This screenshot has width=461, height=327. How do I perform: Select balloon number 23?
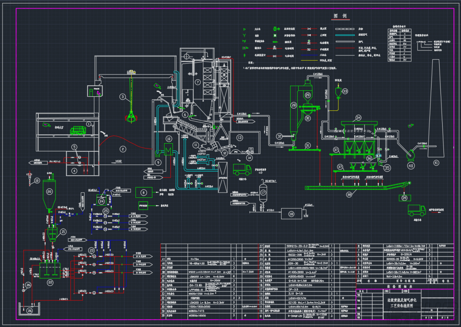(92, 250)
